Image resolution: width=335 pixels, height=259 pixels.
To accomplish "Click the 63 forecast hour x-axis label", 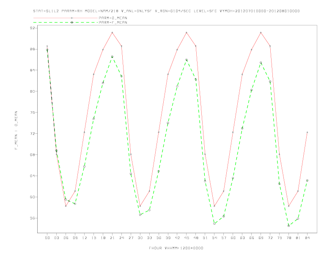I will pos(242,238).
